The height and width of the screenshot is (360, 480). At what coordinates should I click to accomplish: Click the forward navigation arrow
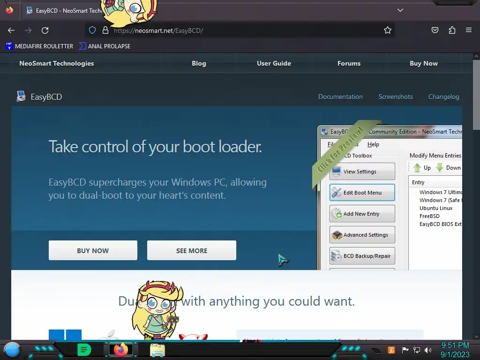click(28, 30)
